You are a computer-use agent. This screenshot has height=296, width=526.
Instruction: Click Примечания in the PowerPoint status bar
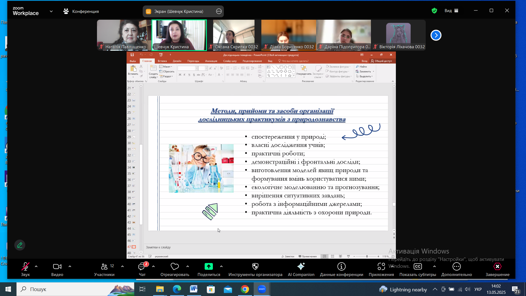click(x=307, y=257)
